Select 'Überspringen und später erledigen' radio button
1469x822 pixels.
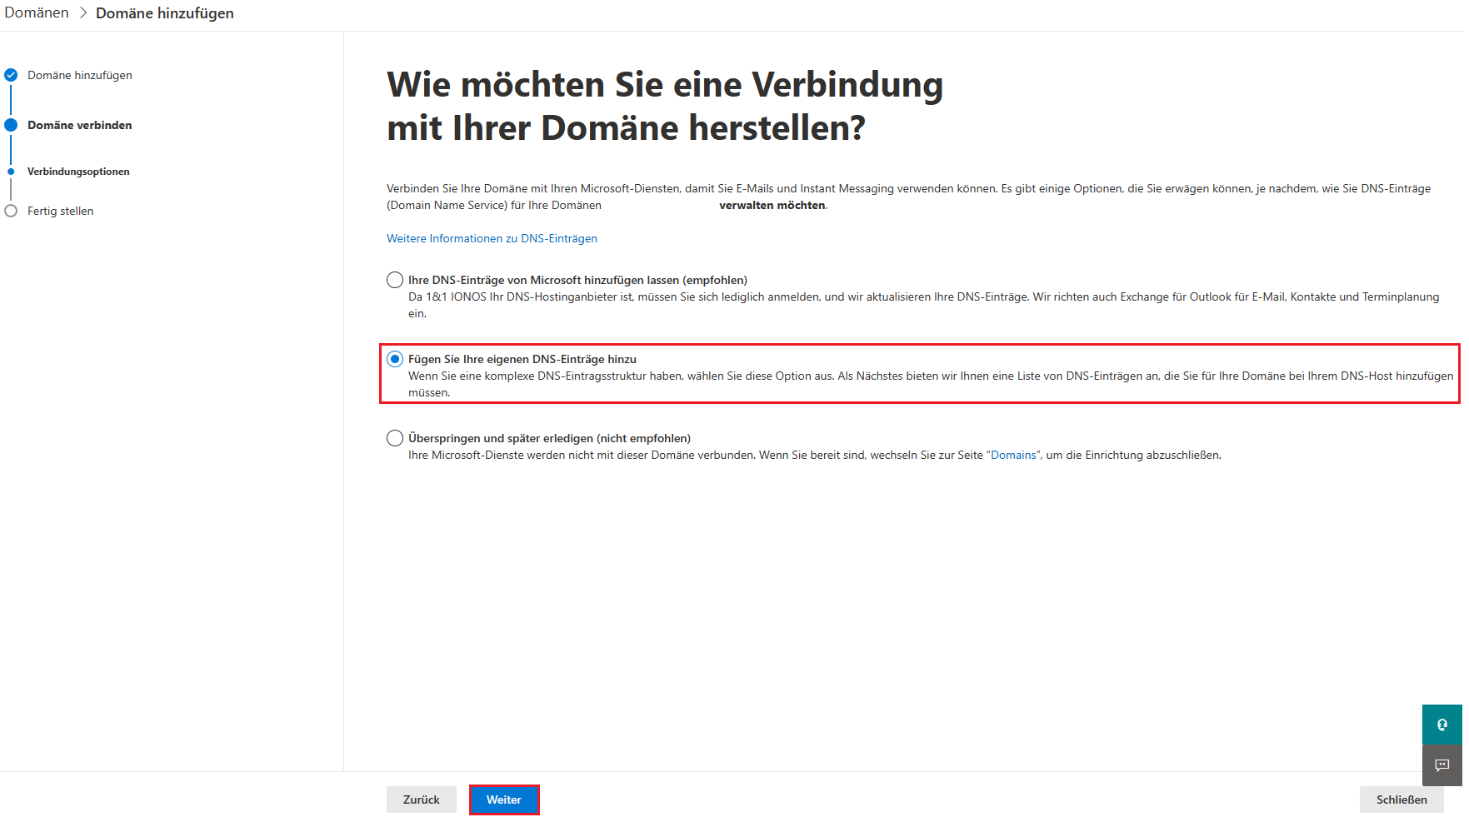click(x=395, y=438)
